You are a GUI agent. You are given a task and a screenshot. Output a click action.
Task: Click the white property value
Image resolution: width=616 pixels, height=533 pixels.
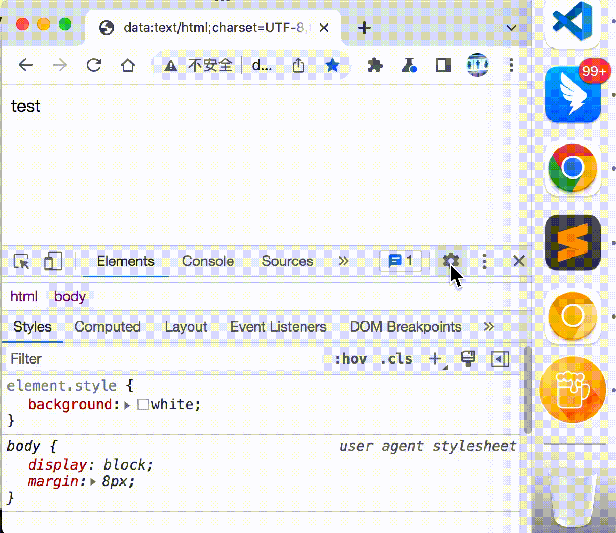[x=172, y=405]
